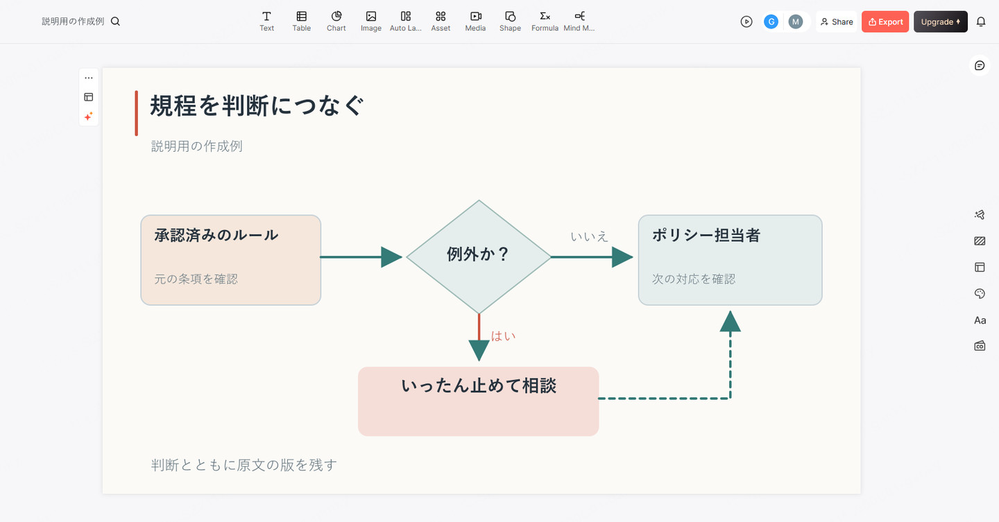
Task: Select the slide subtitle 説明用の作成例
Action: click(x=197, y=146)
